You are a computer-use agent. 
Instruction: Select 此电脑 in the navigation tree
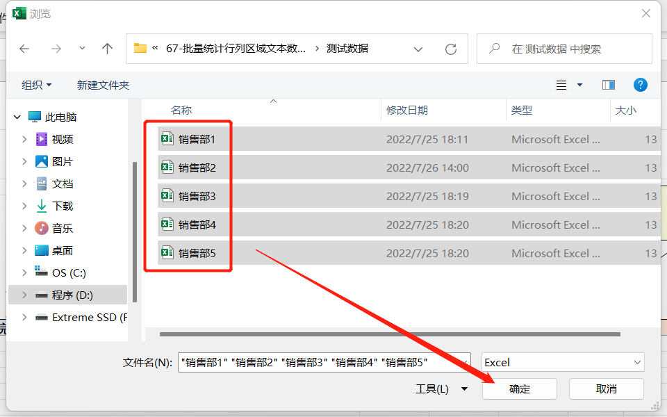pos(61,117)
